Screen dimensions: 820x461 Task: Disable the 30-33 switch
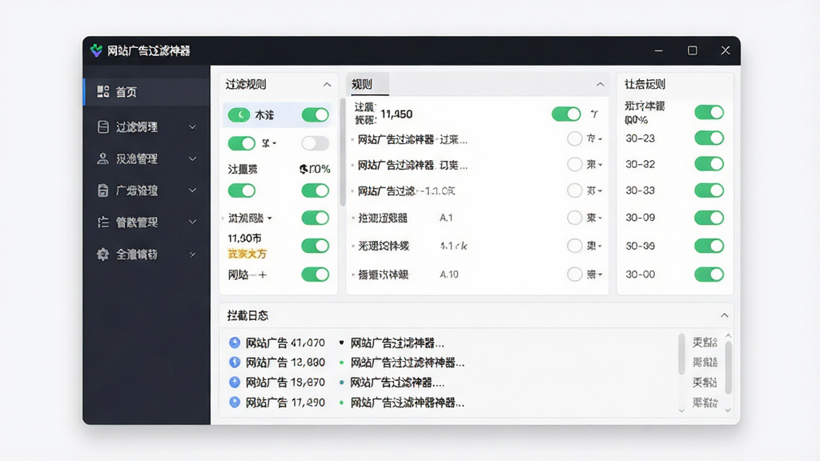[x=709, y=190]
